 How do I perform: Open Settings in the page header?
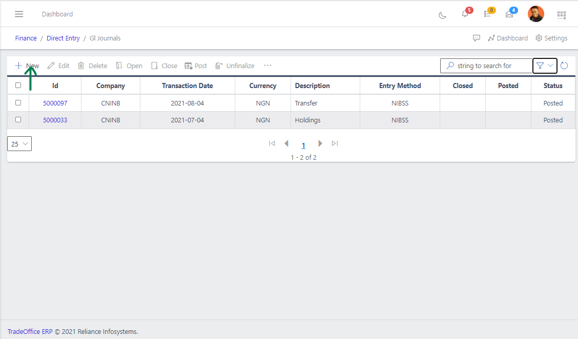tap(551, 38)
